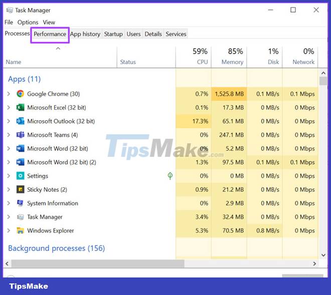331x295 pixels.
Task: Sort by the 85% Memory column
Action: [x=229, y=57]
